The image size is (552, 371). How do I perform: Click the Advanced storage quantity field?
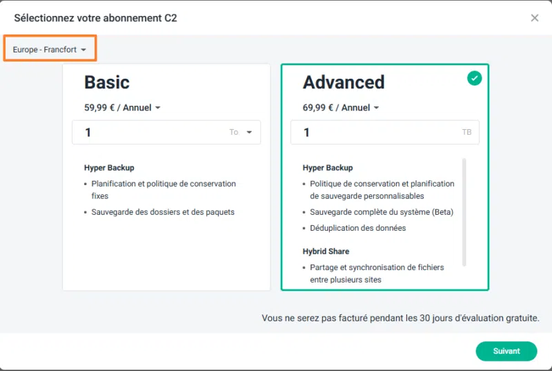tap(373, 132)
